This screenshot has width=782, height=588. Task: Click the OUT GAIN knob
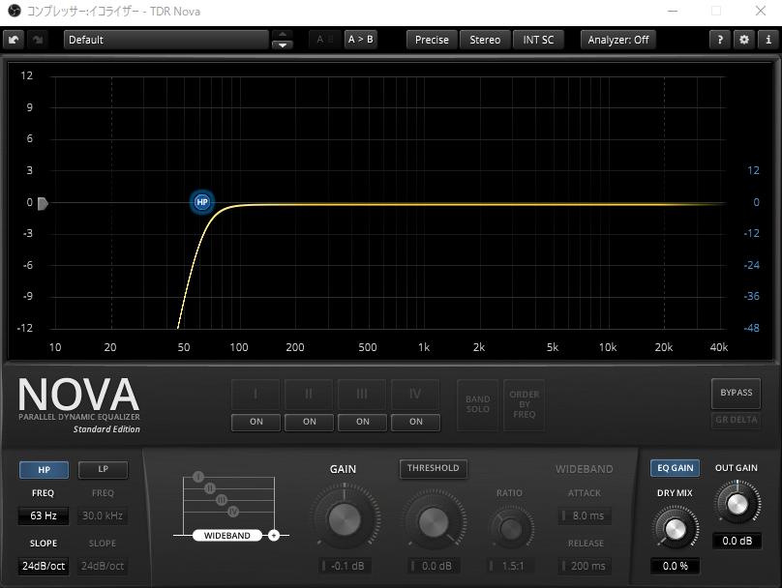pyautogui.click(x=737, y=503)
